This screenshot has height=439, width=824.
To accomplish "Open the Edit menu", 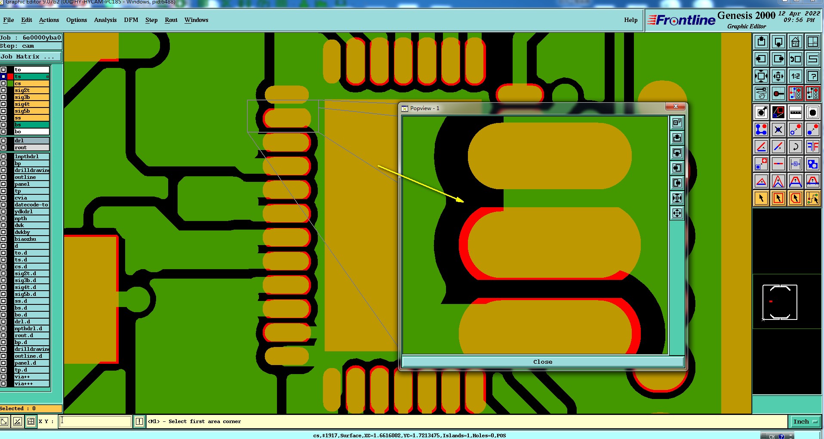I will tap(27, 20).
